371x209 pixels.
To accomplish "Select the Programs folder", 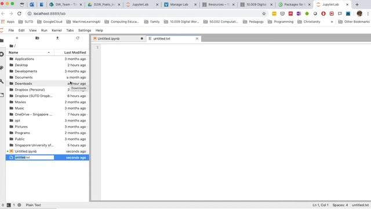I will 48,133.
